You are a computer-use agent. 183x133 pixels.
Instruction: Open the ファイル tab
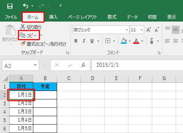click(x=11, y=17)
